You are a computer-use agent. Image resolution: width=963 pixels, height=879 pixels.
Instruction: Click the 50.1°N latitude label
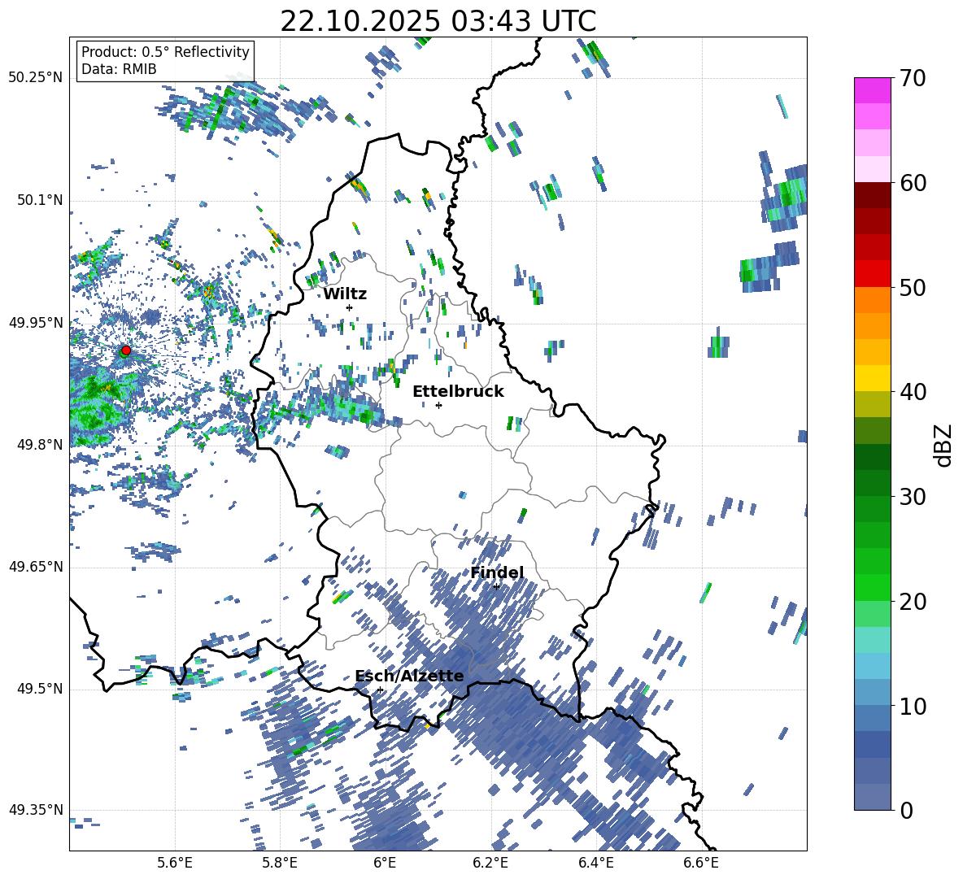click(x=39, y=201)
